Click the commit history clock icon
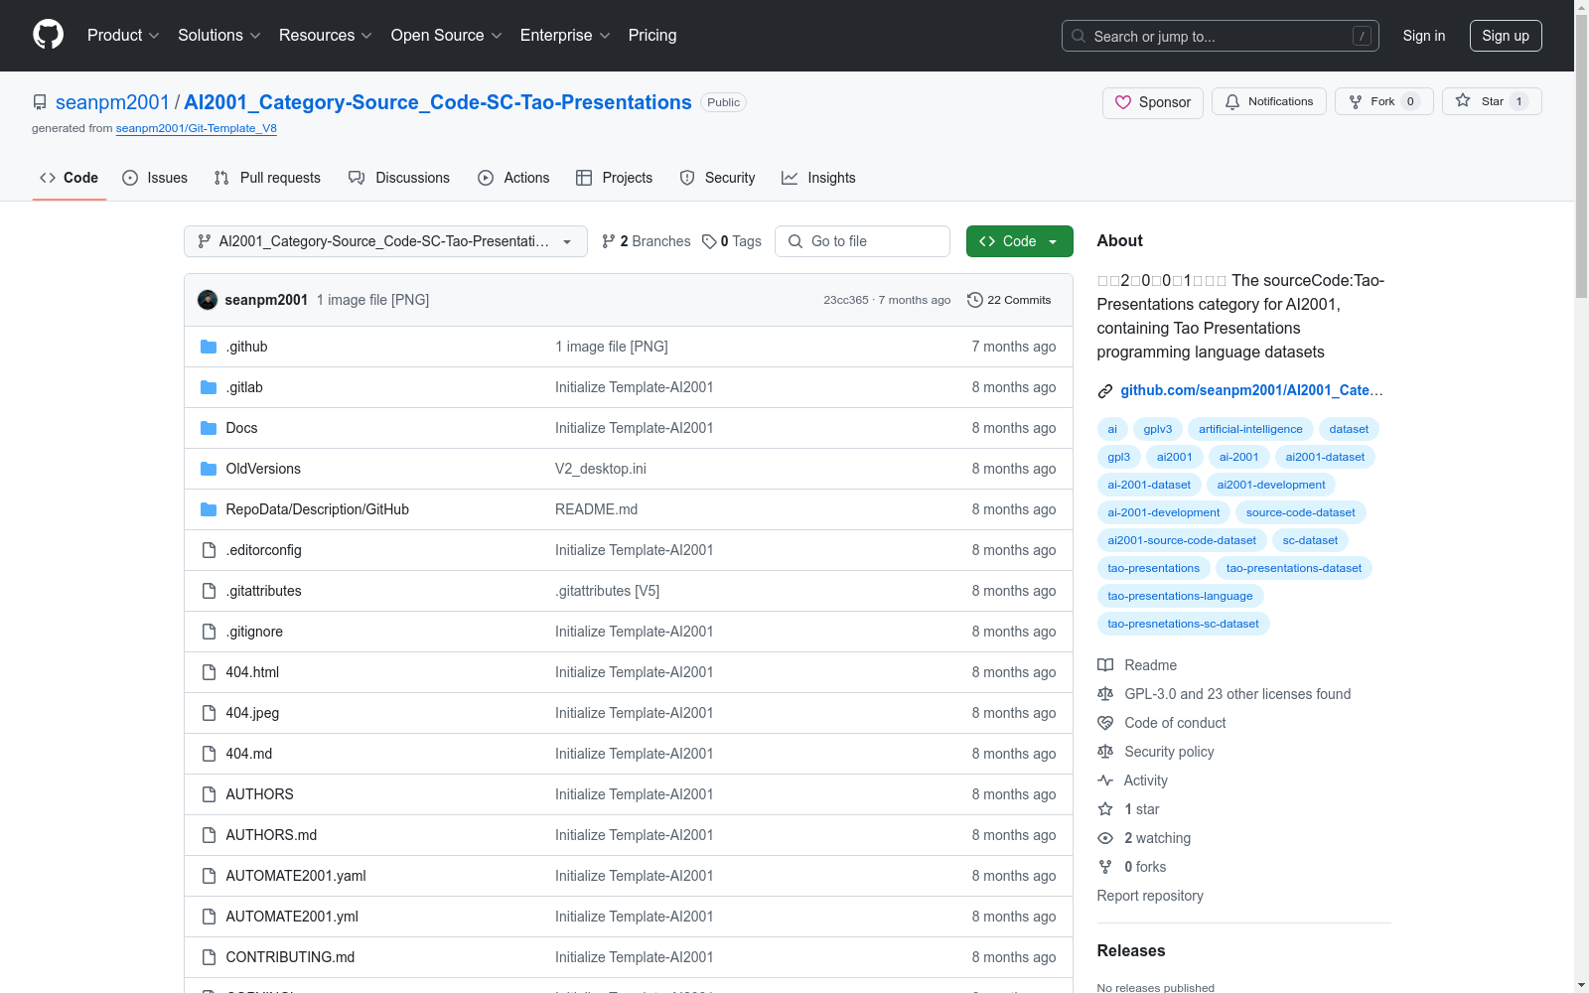The width and height of the screenshot is (1589, 993). click(975, 300)
